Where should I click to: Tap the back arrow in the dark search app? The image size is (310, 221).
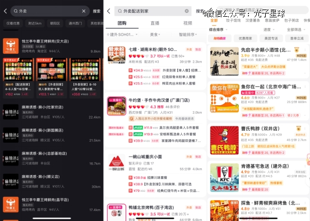click(x=6, y=11)
